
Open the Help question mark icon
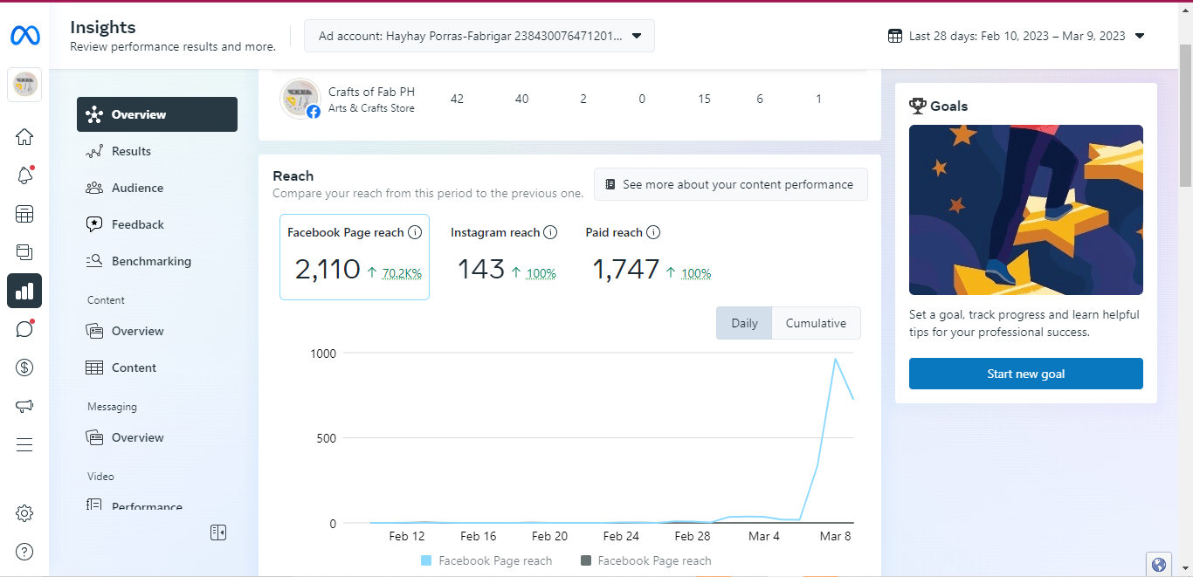coord(24,551)
